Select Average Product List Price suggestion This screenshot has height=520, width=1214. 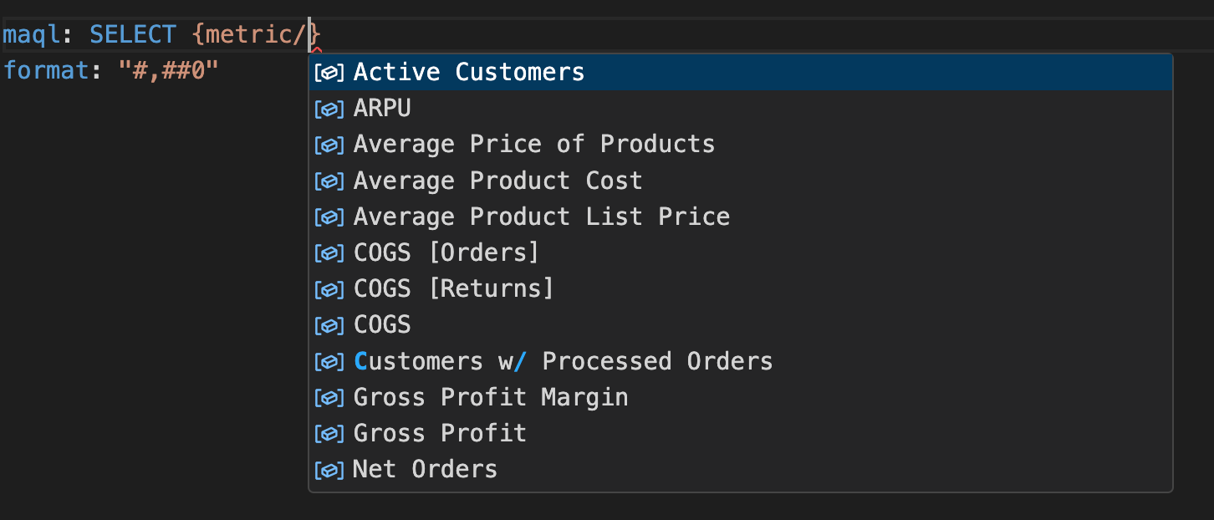(x=542, y=216)
